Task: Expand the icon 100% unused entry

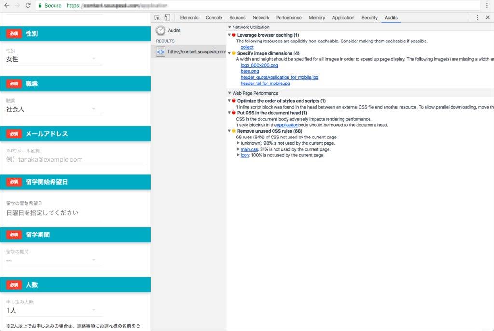Action: [x=238, y=155]
